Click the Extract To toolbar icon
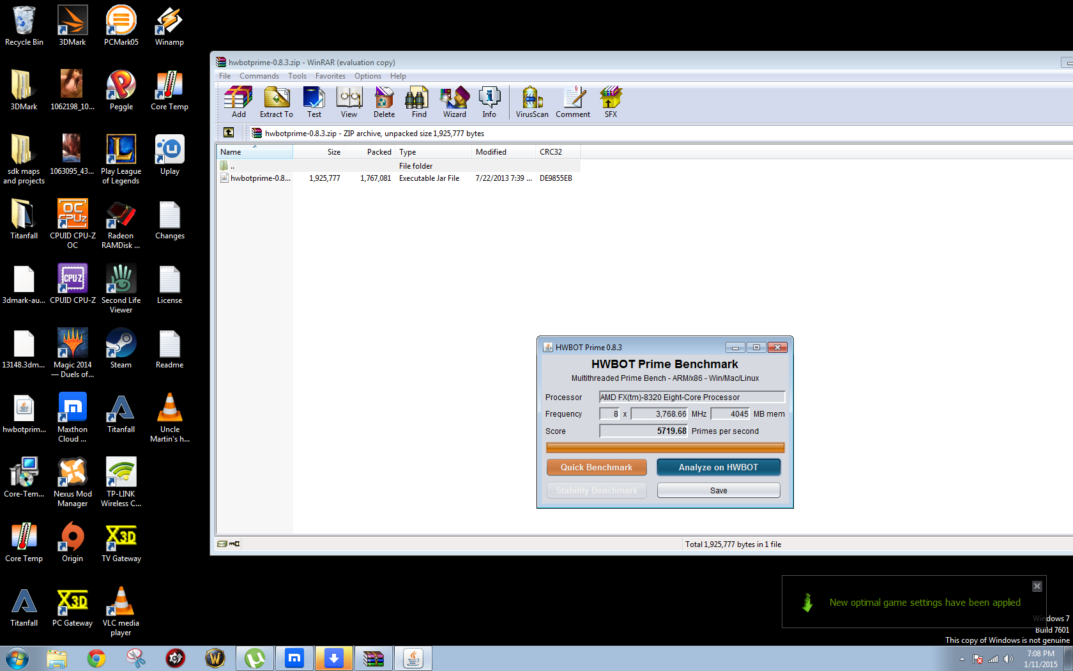 [277, 102]
